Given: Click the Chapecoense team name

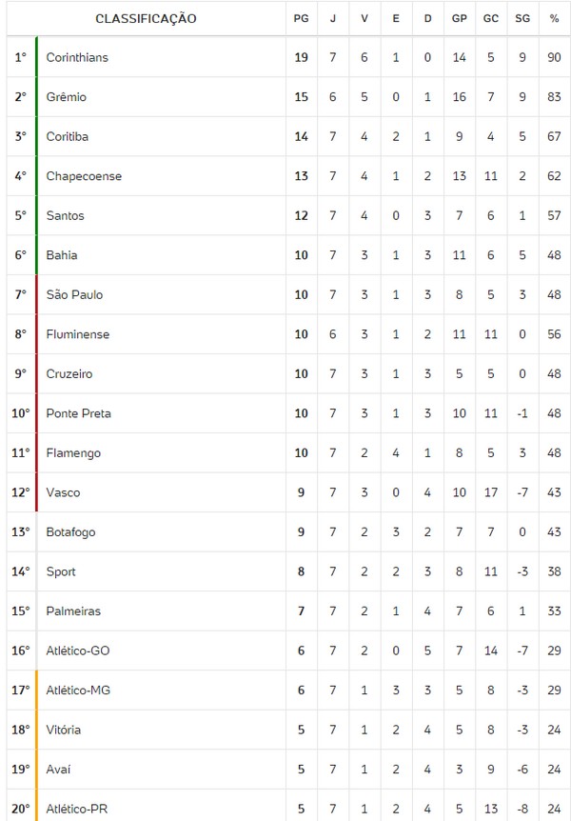Looking at the screenshot, I should click(84, 176).
